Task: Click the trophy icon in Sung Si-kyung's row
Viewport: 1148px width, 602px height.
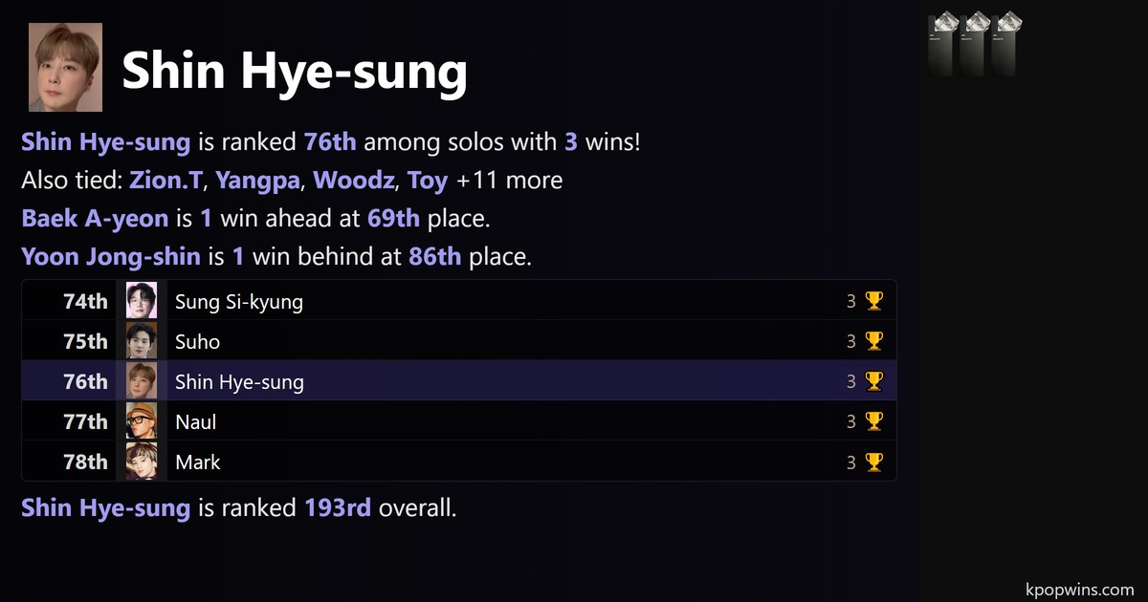Action: [x=873, y=302]
